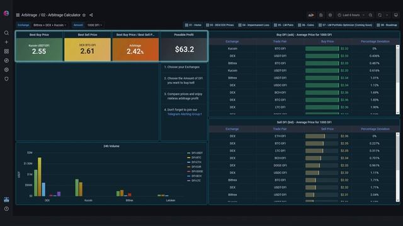Click the Save dashboard icon

tap(321, 15)
